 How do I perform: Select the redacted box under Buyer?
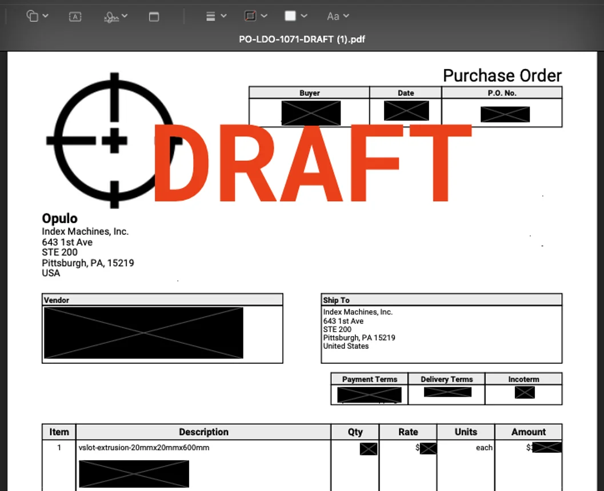[x=311, y=112]
